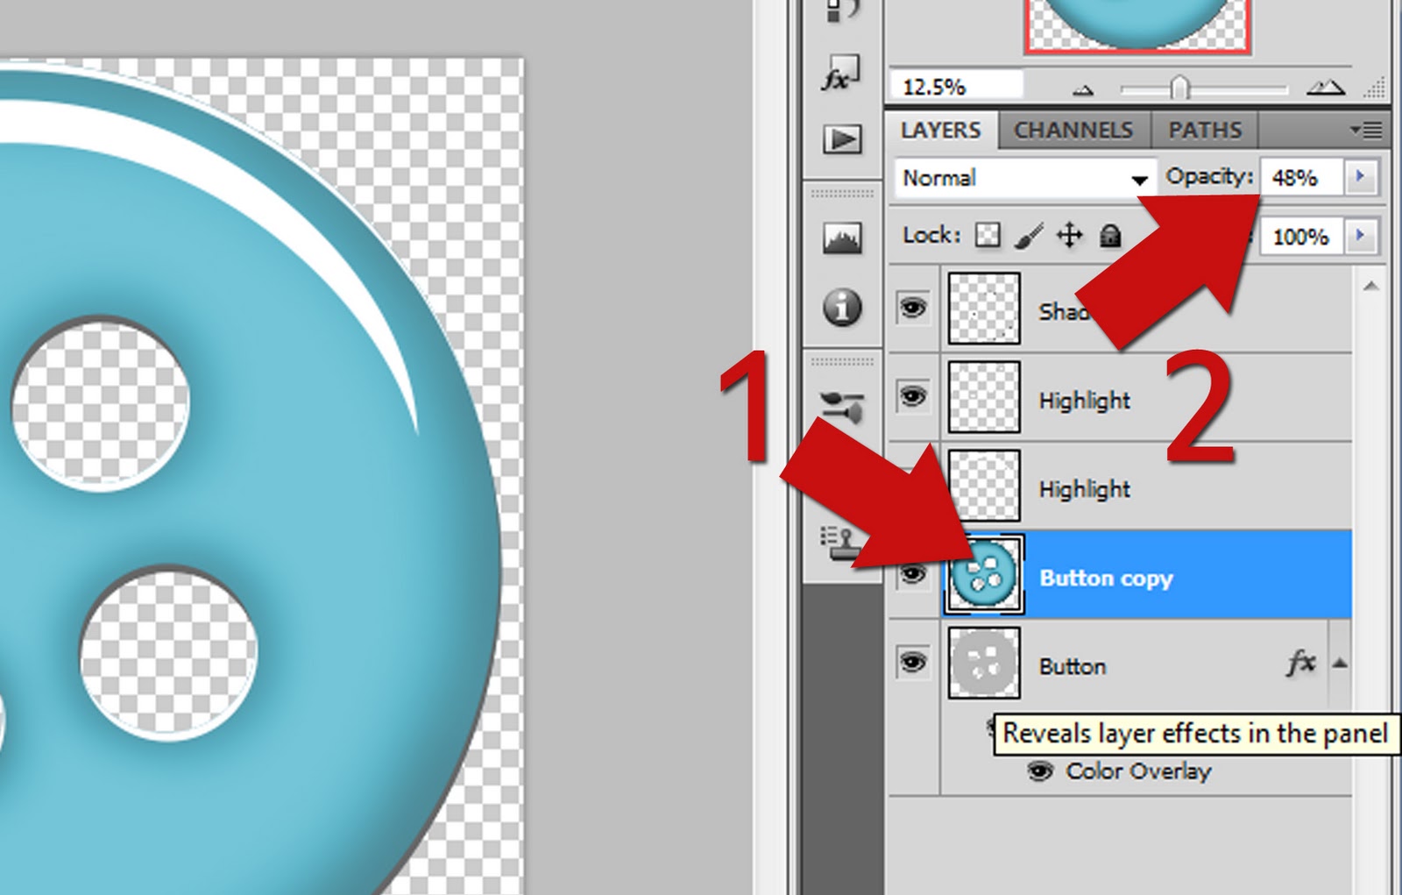The width and height of the screenshot is (1402, 895).
Task: Open the Styles panel fx icon
Action: tap(842, 74)
